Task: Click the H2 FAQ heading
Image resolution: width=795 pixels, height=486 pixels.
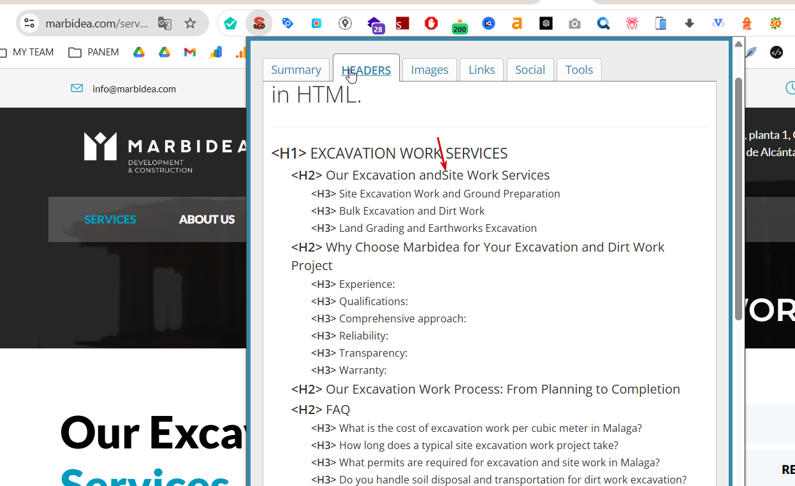Action: point(321,410)
